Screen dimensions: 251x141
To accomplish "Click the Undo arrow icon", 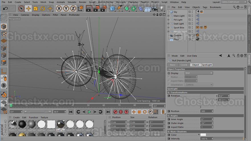I will [5, 8].
